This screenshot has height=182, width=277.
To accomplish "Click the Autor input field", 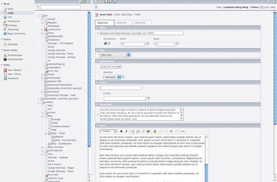I will click(x=121, y=88).
